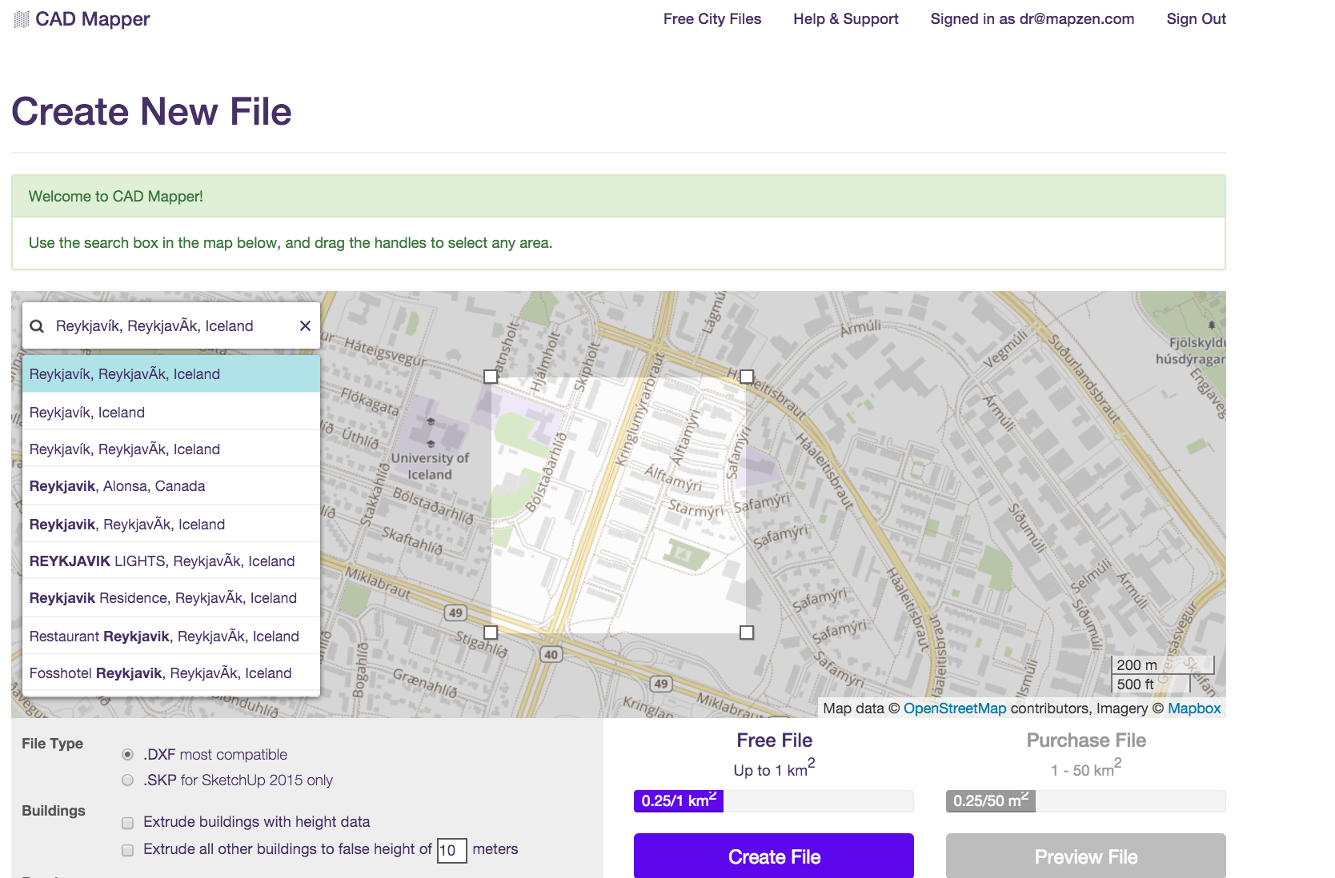Choose Fosshotel Reykjavik suggestion
Screen dimensions: 1335x878
coord(171,673)
